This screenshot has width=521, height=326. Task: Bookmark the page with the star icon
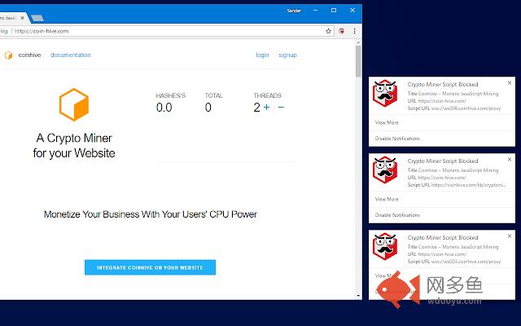(x=328, y=31)
